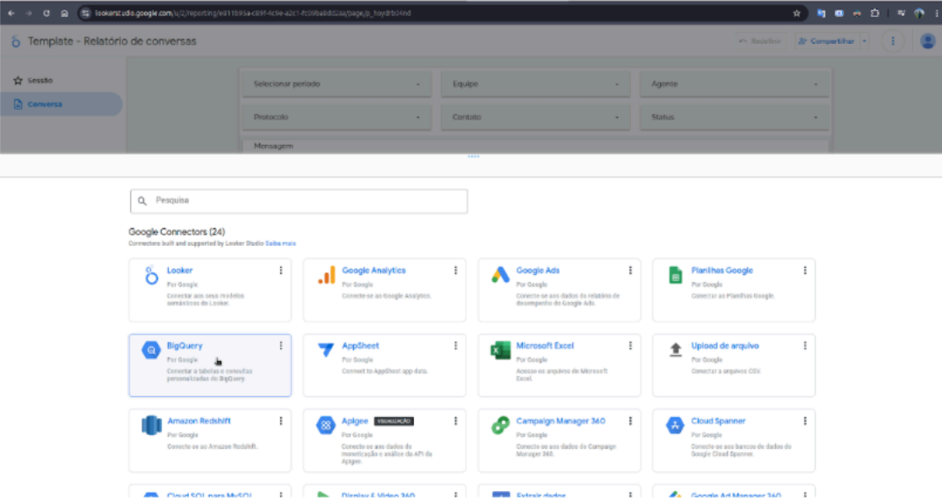
Task: Bookmark this page with the star icon
Action: (797, 13)
